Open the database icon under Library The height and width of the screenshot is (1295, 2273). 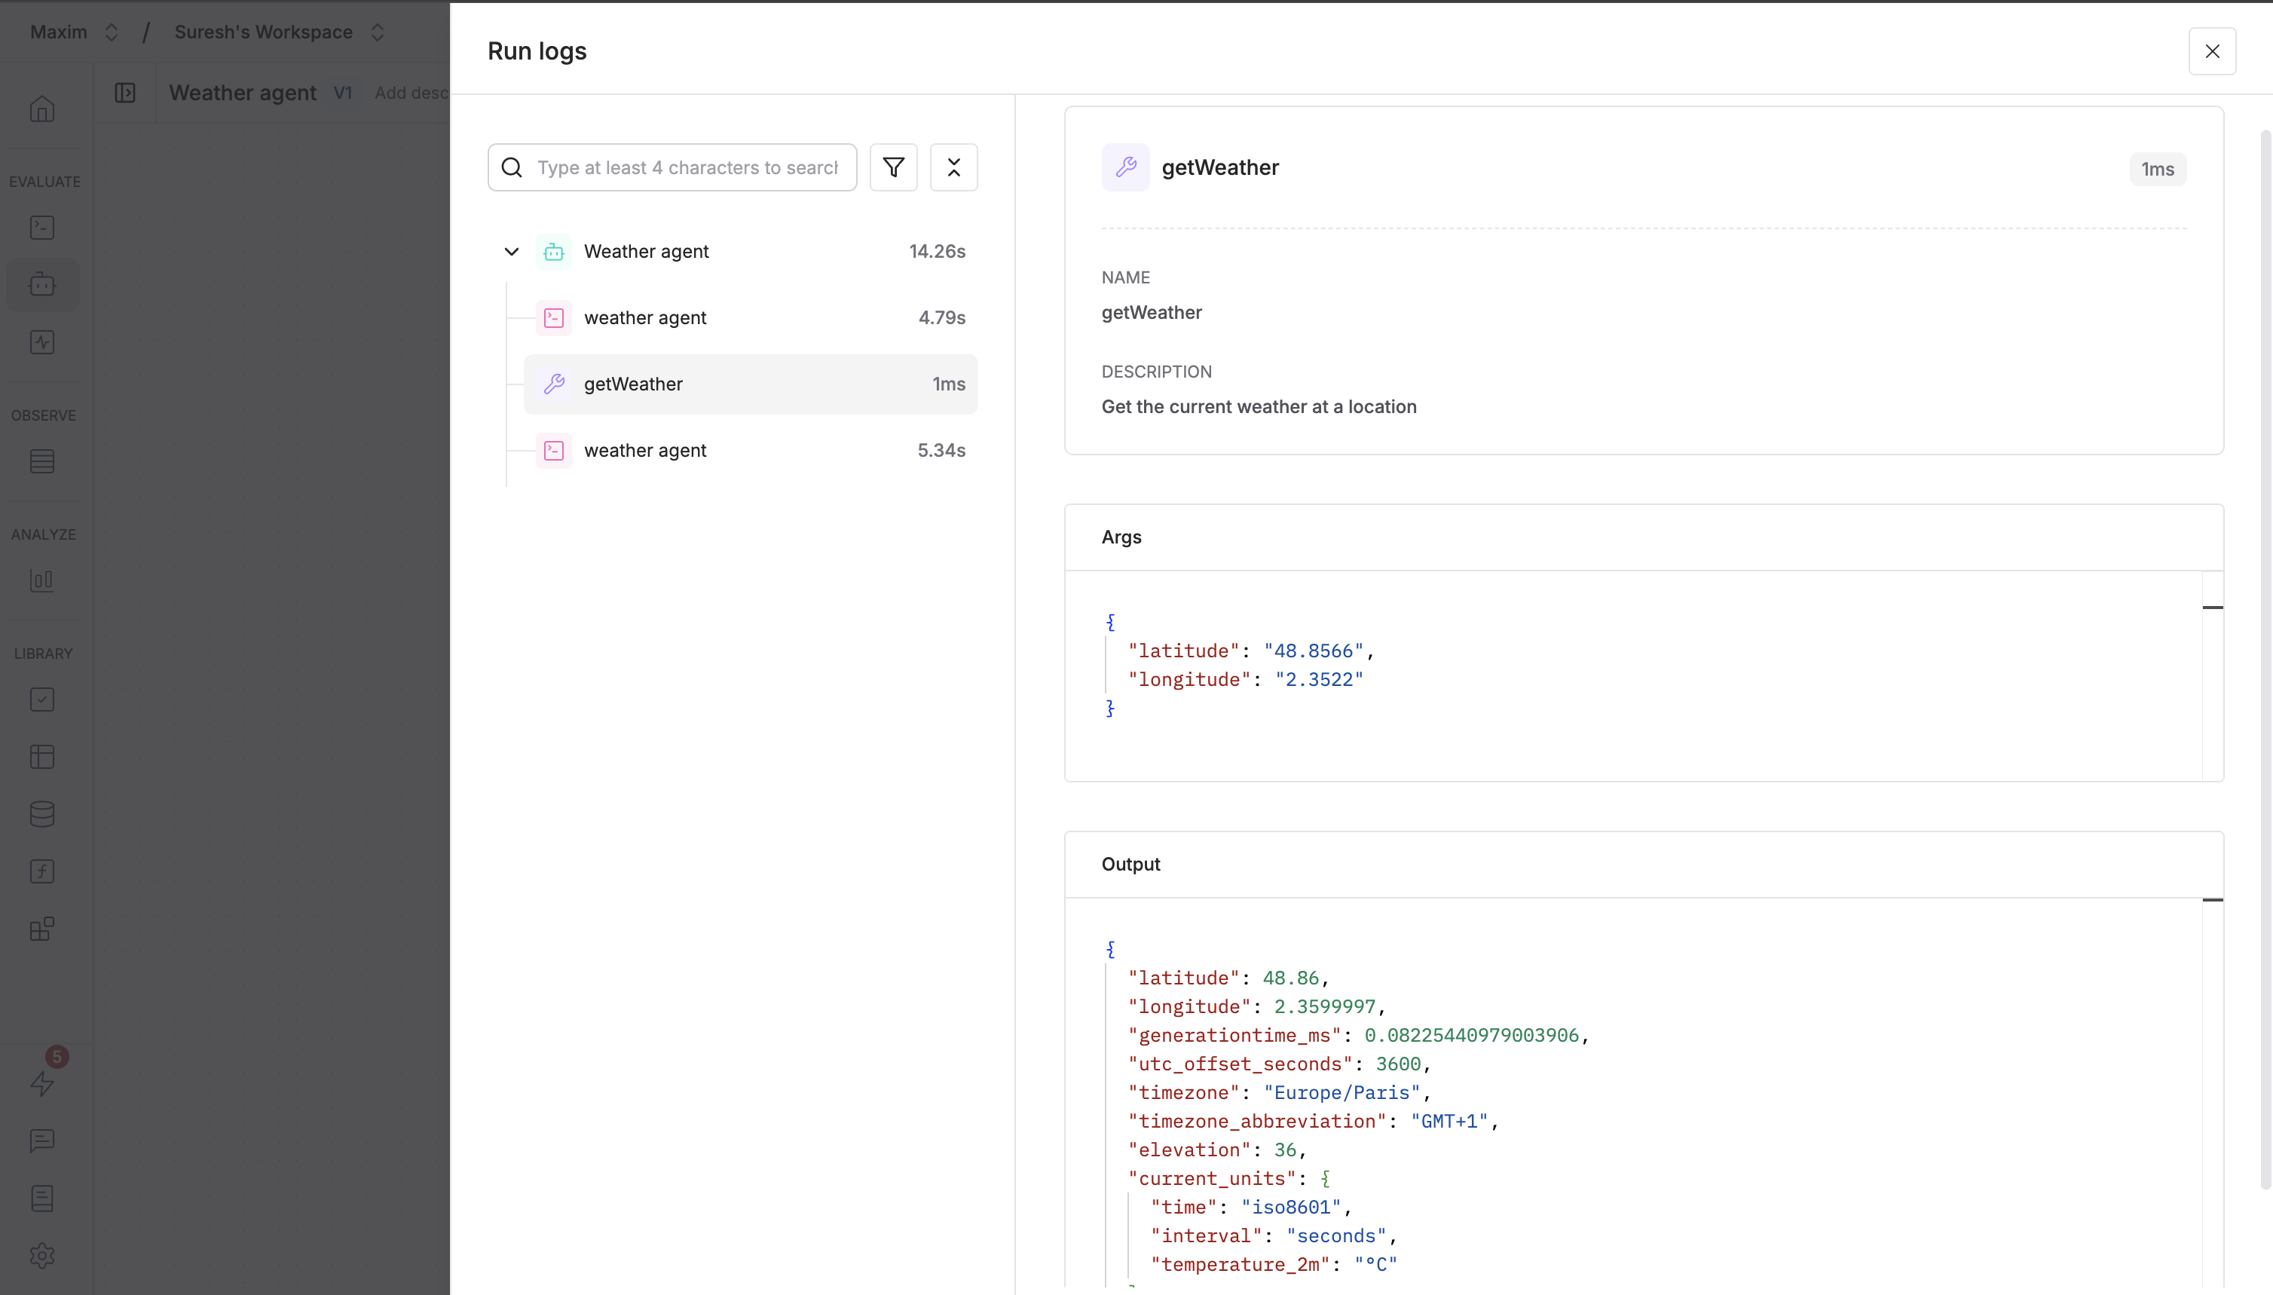click(x=41, y=814)
